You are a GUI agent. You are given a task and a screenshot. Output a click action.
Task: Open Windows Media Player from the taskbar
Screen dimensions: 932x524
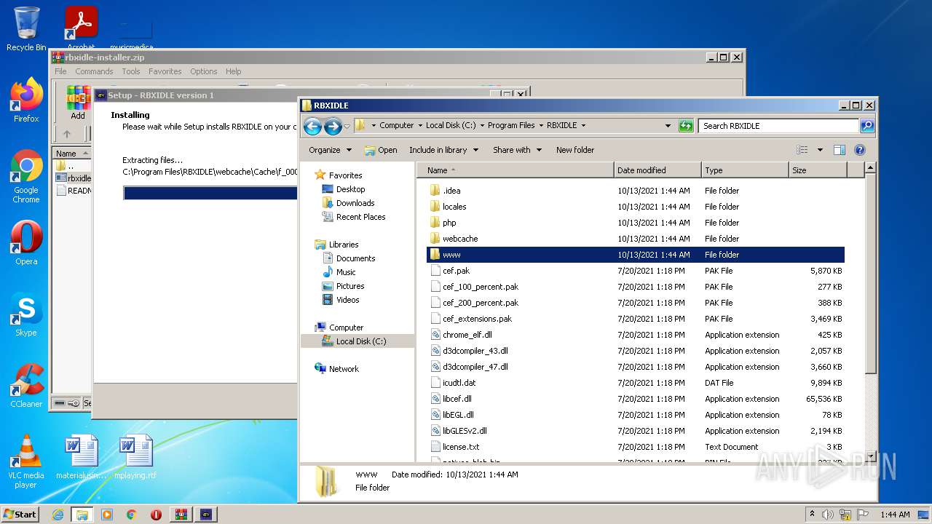(107, 515)
